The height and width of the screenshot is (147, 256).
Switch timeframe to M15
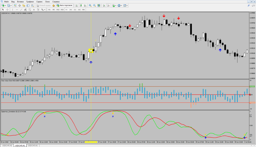click(58, 10)
